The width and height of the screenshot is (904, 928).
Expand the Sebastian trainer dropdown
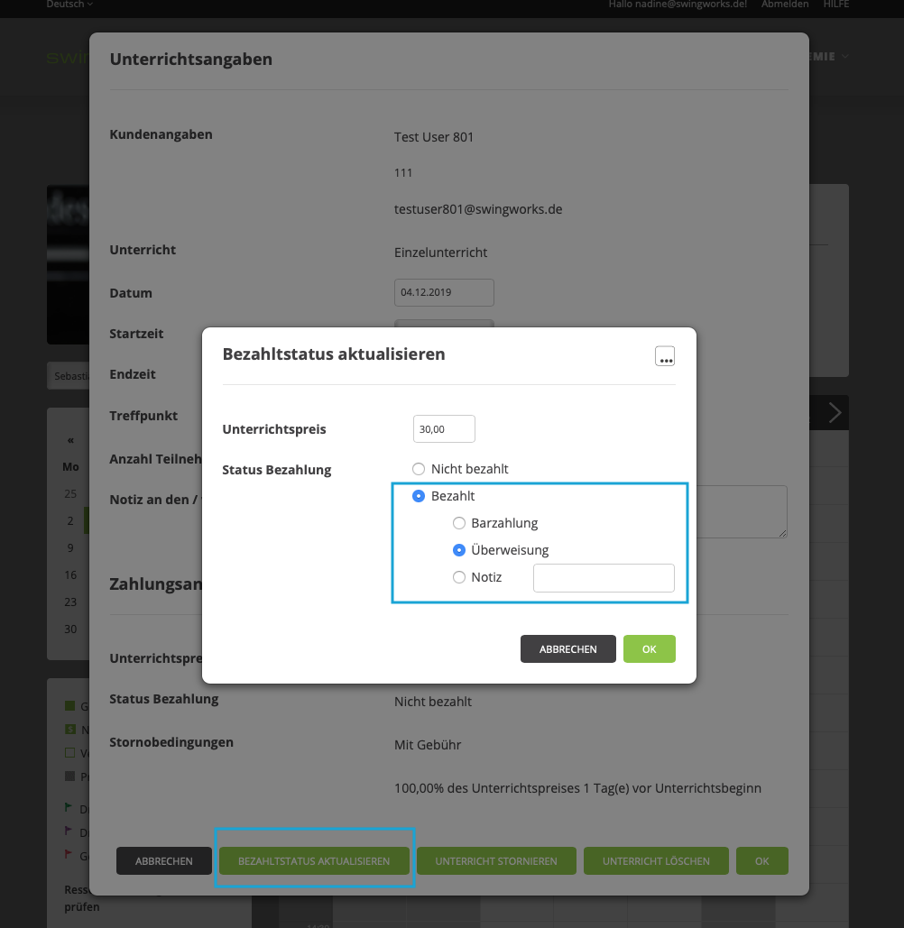(x=68, y=375)
